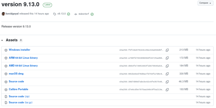Image resolution: width=216 pixels, height=108 pixels.
Task: Click the package icon beside Windows installer
Action: click(6, 50)
